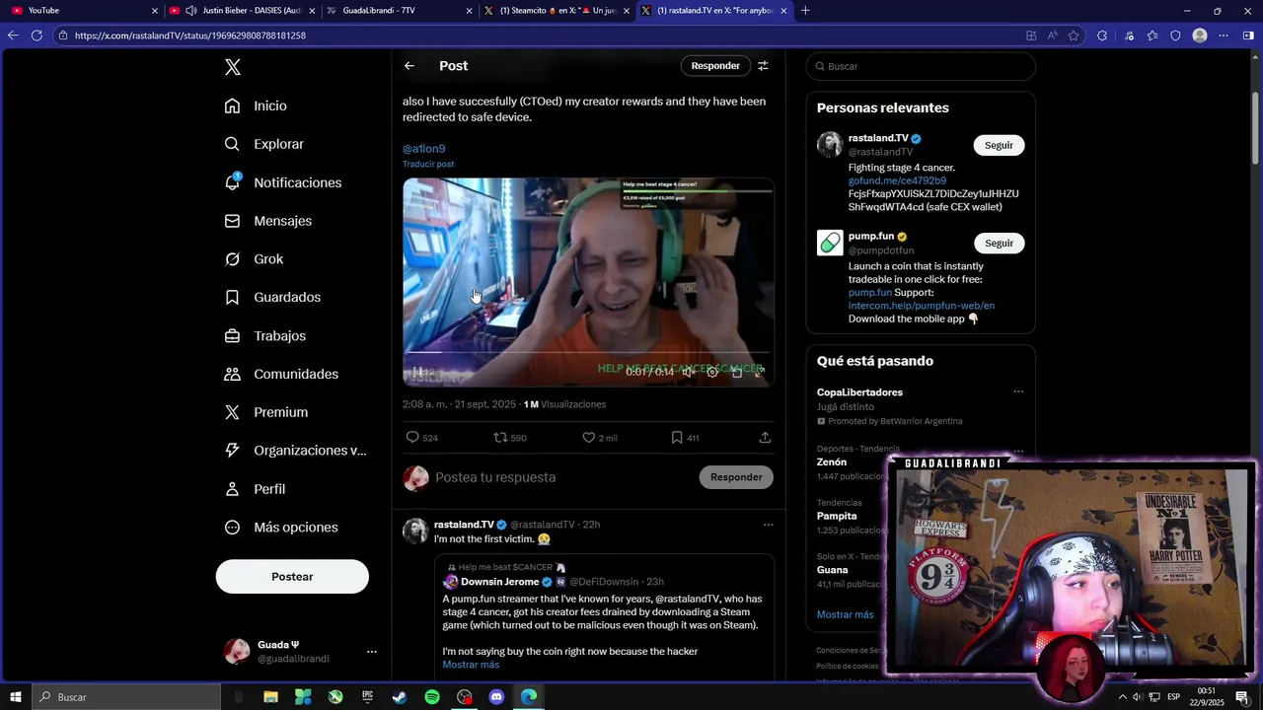Open the browser profile avatar
This screenshot has height=710, width=1263.
tap(1200, 35)
